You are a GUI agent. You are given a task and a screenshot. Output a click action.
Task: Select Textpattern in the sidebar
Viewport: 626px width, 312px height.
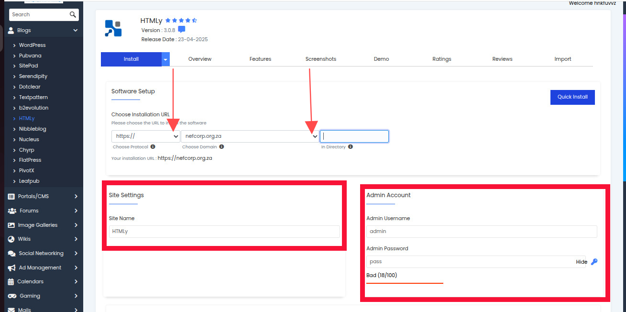coord(33,97)
